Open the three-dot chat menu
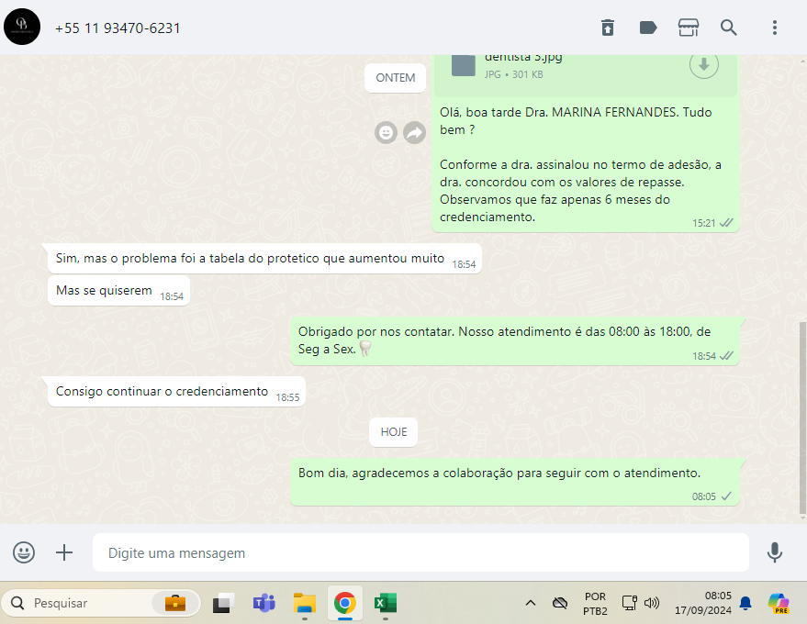The width and height of the screenshot is (807, 624). (775, 28)
